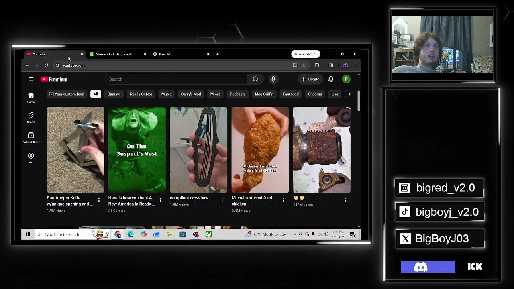This screenshot has height=289, width=514.
Task: Close the New Tab browser tab
Action: tap(208, 54)
